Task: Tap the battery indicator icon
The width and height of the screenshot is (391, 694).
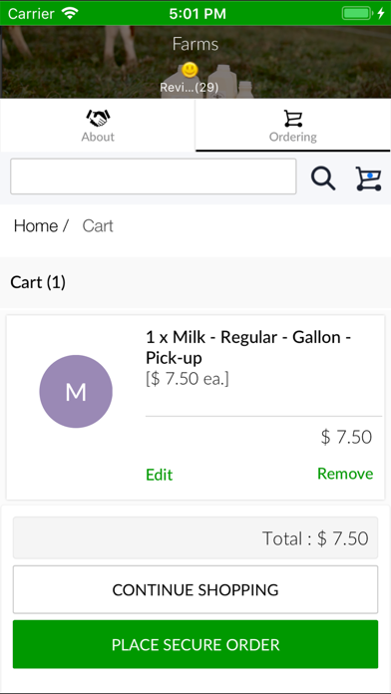Action: coord(363,13)
